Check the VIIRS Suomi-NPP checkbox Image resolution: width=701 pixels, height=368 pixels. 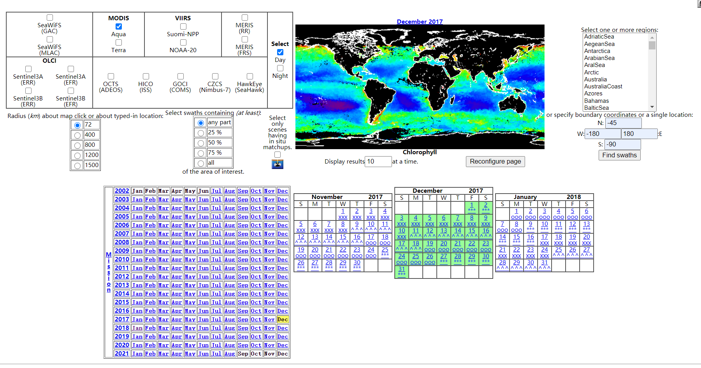pyautogui.click(x=183, y=26)
